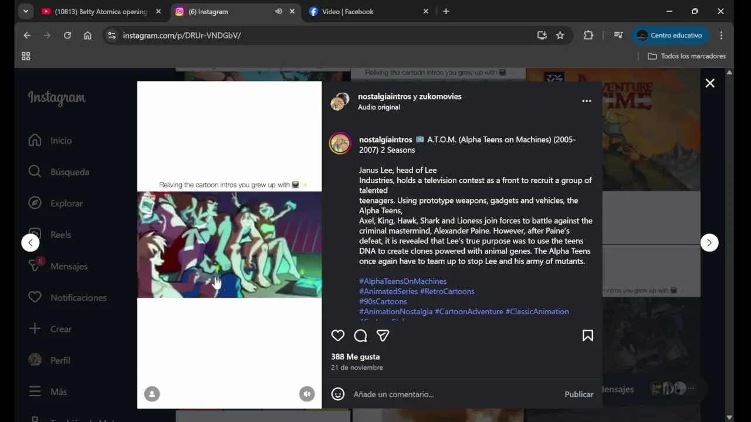Mute the Instagram tab audio icon
This screenshot has width=751, height=422.
pyautogui.click(x=278, y=12)
